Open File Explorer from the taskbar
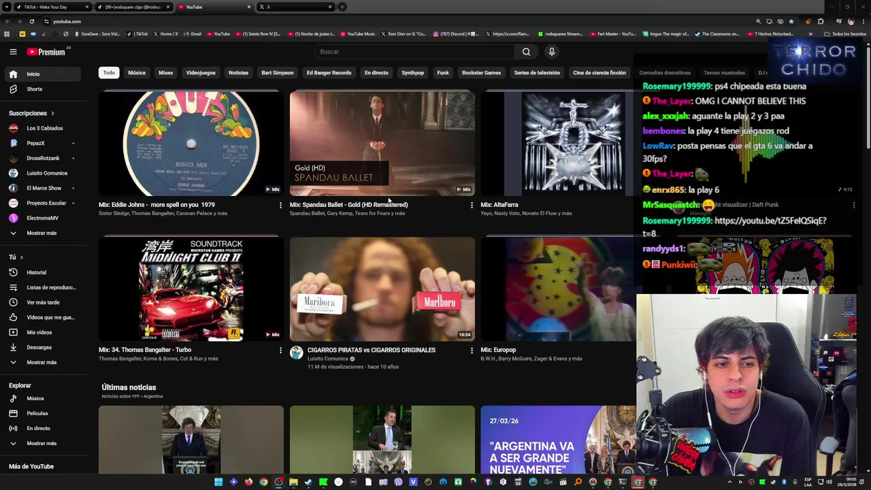The image size is (871, 490). pyautogui.click(x=293, y=482)
